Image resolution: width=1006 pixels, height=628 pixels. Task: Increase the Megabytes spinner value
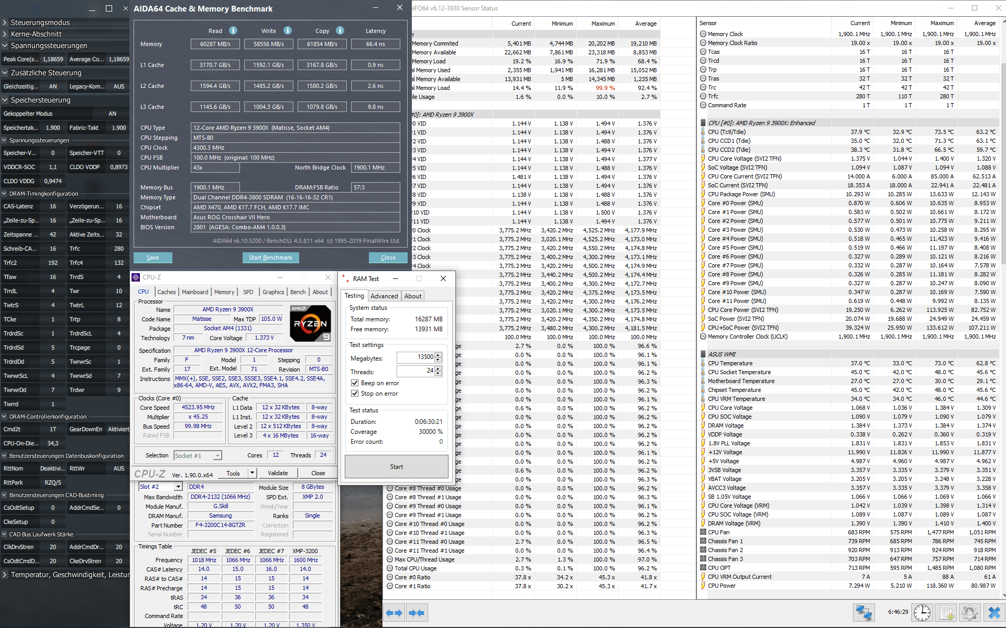pyautogui.click(x=438, y=355)
